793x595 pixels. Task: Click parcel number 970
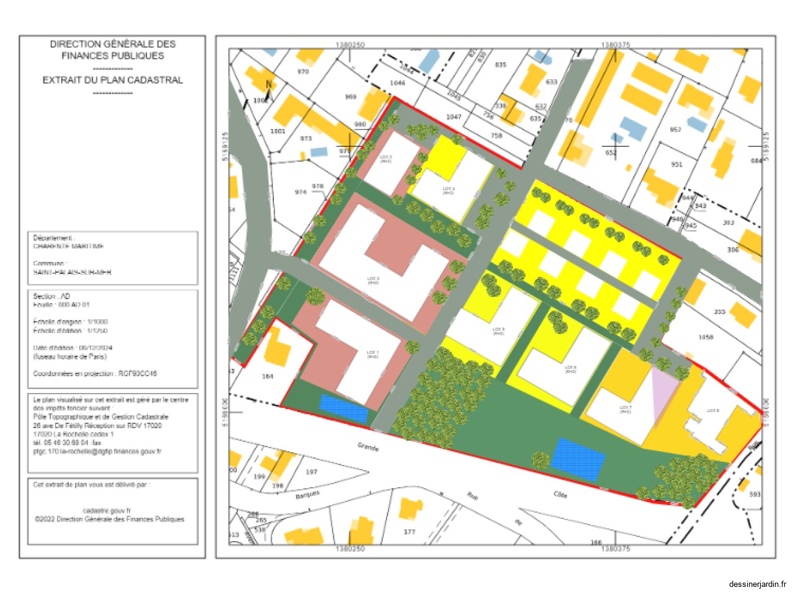pos(303,72)
